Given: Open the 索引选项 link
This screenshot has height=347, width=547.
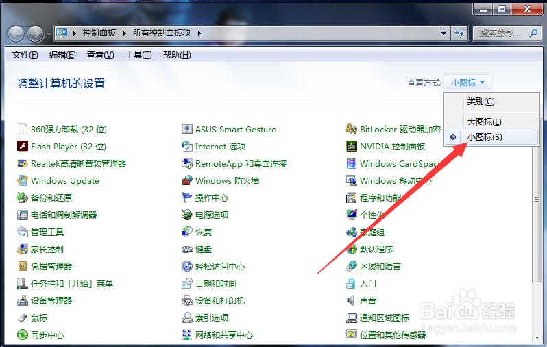Looking at the screenshot, I should (212, 318).
